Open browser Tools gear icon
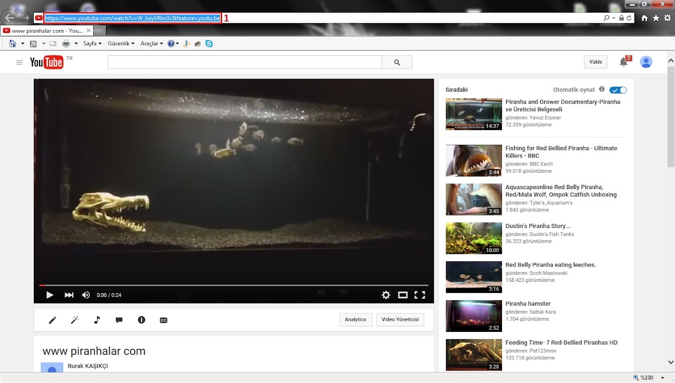 [668, 18]
